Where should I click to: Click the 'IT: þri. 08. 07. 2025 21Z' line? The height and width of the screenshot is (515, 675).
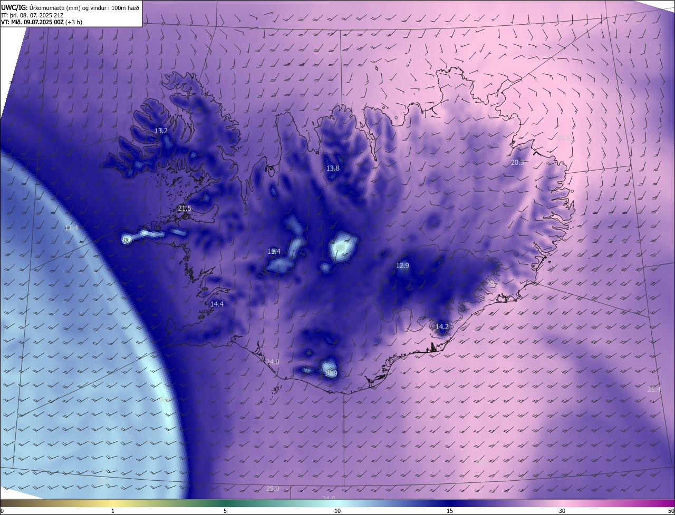click(33, 15)
